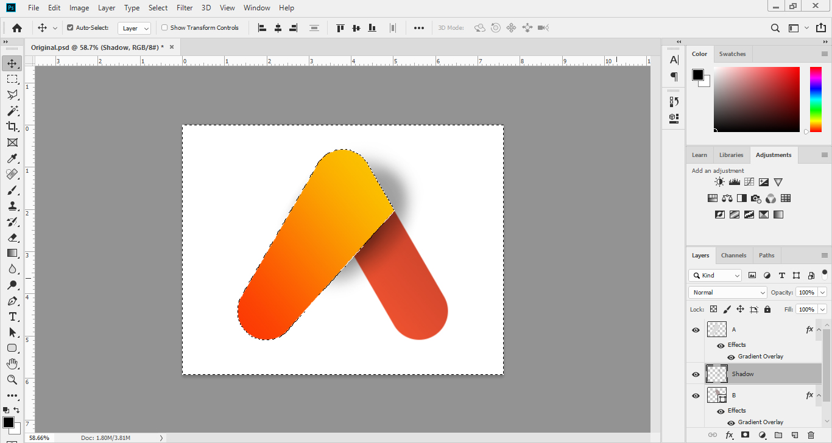The image size is (832, 443).
Task: Click the foreground color swatch in Color panel
Action: (x=698, y=75)
